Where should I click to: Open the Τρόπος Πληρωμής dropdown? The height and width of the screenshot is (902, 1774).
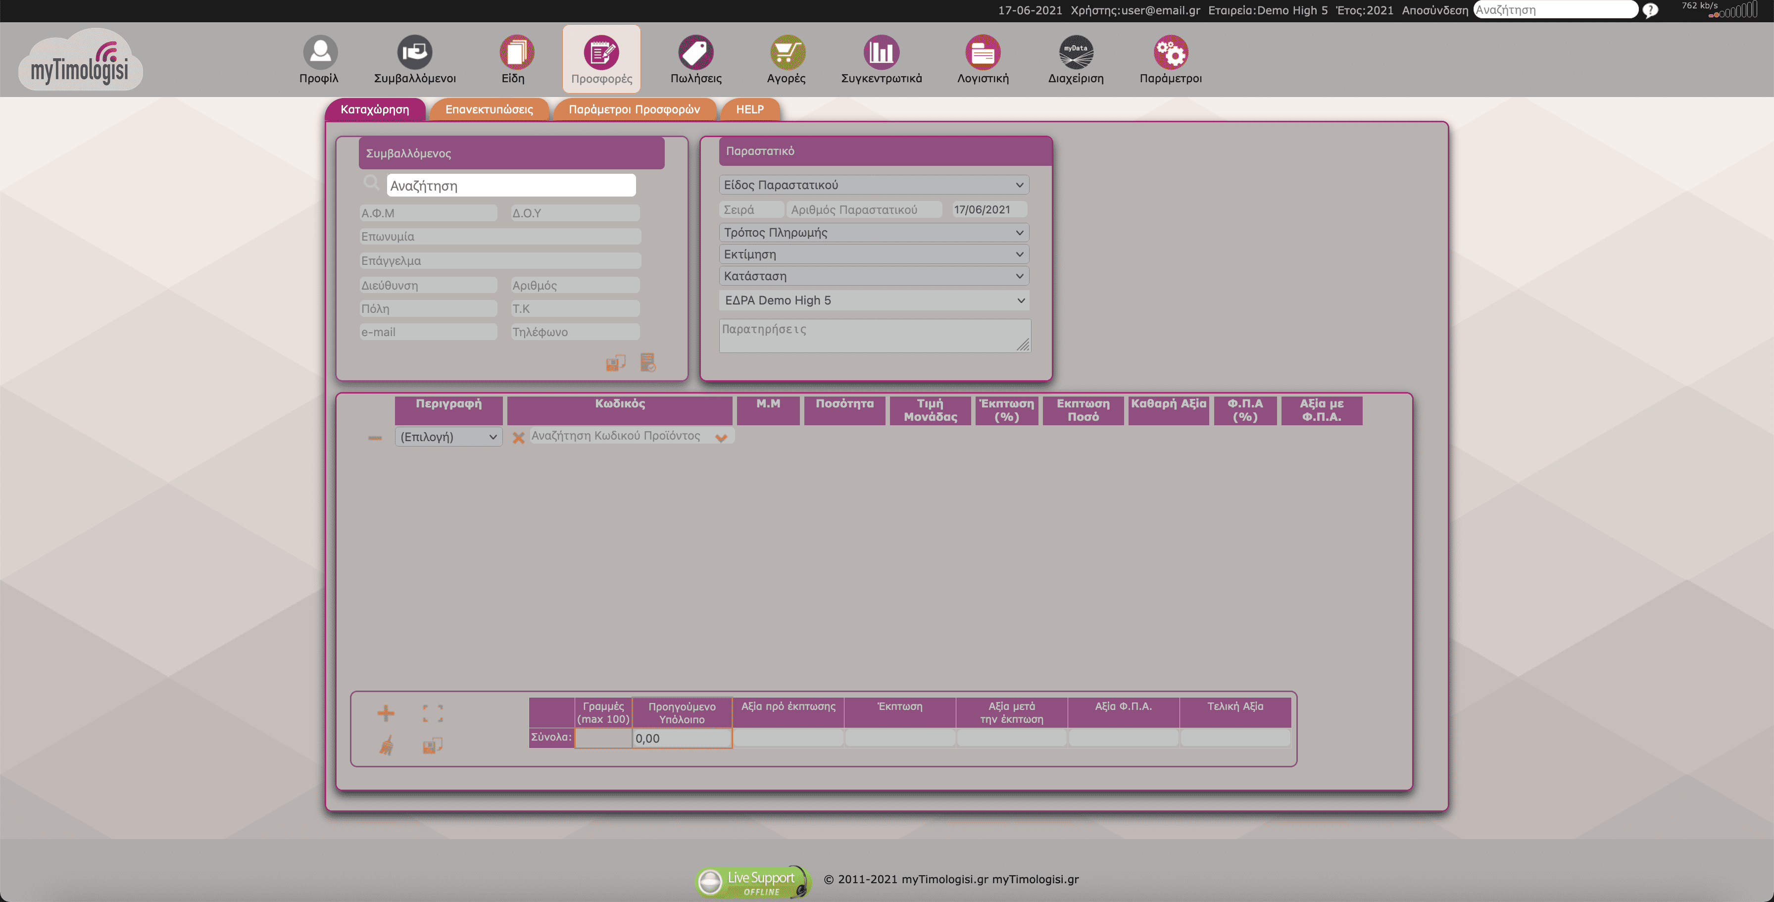coord(873,232)
